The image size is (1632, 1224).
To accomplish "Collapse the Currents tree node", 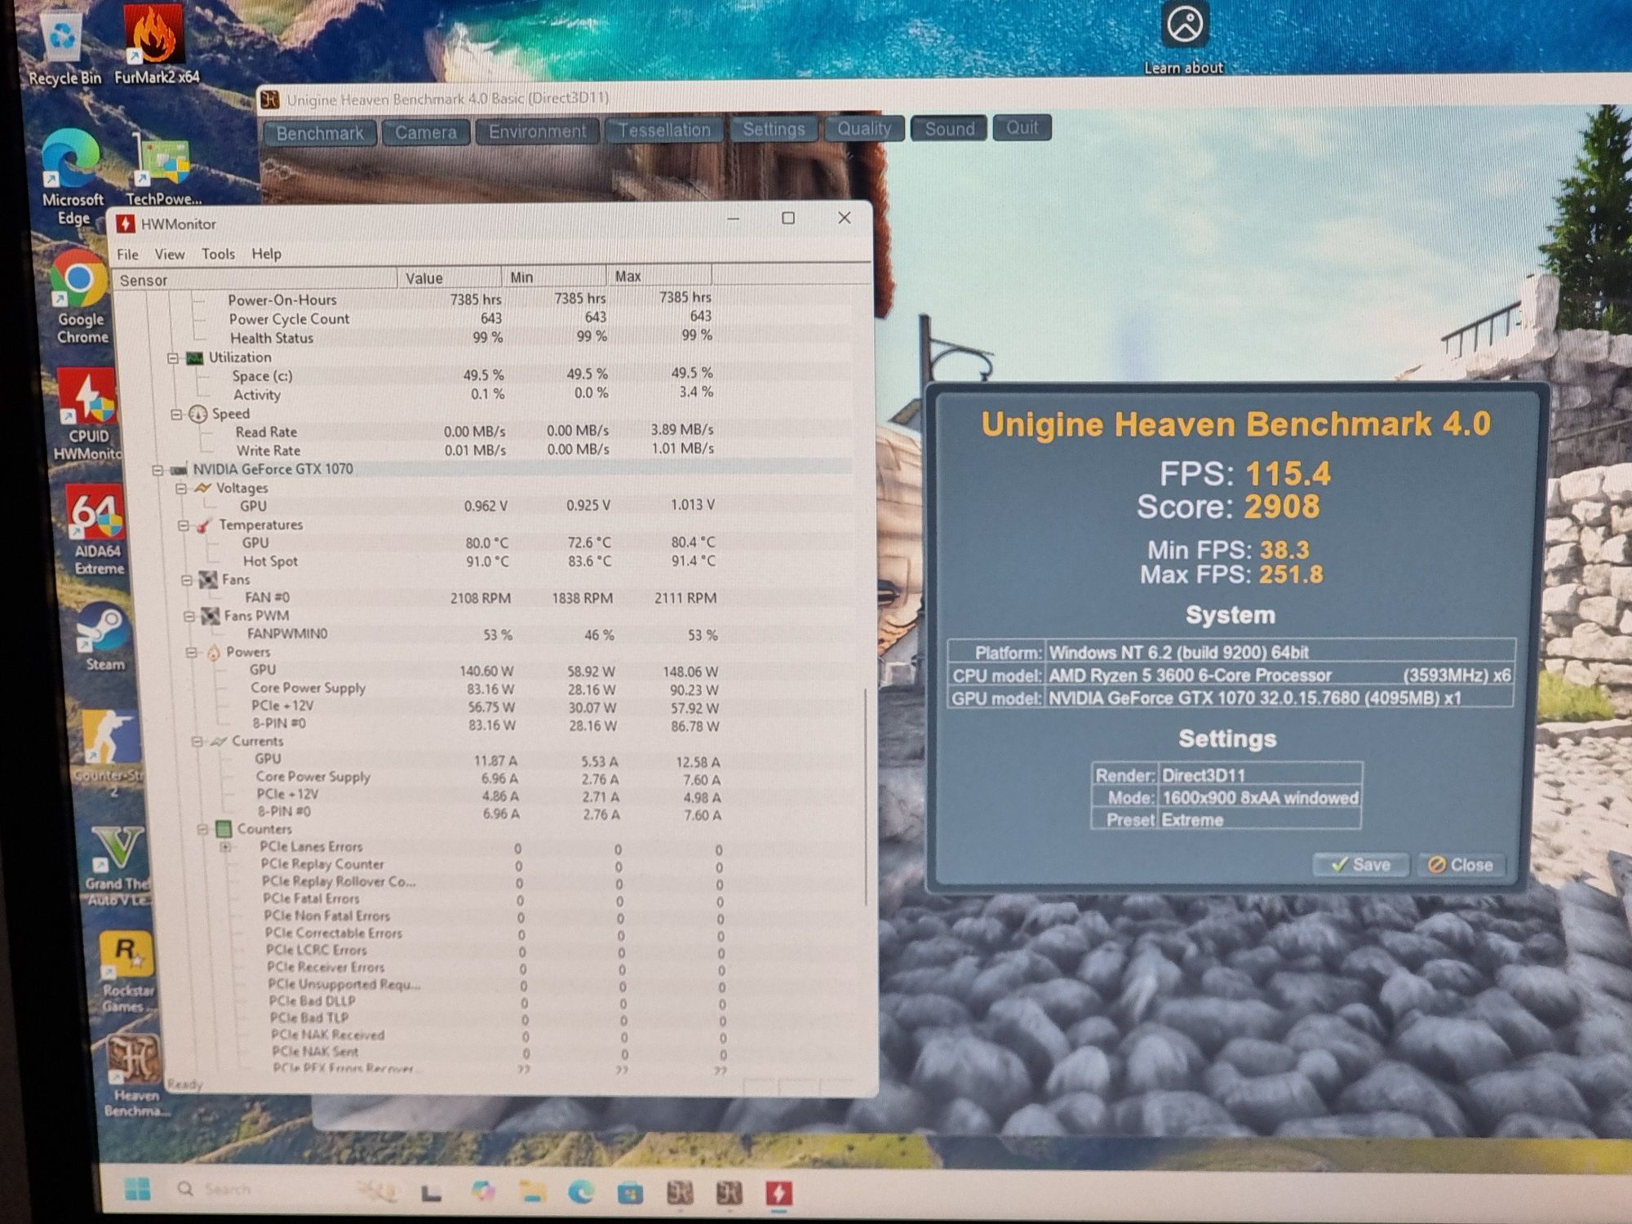I will (x=197, y=742).
